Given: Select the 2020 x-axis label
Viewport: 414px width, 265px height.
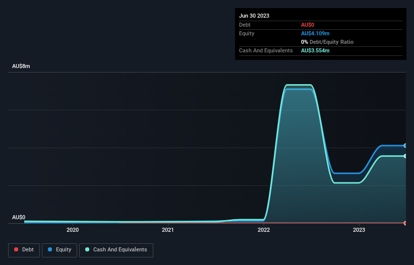Looking at the screenshot, I should 73,230.
